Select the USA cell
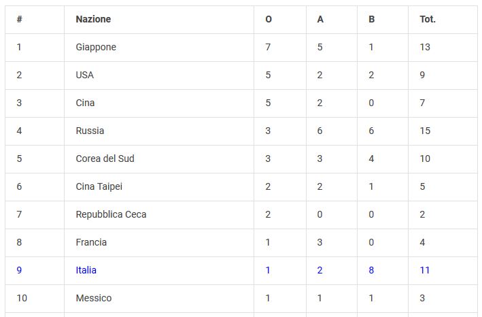482x317 pixels. pos(85,75)
